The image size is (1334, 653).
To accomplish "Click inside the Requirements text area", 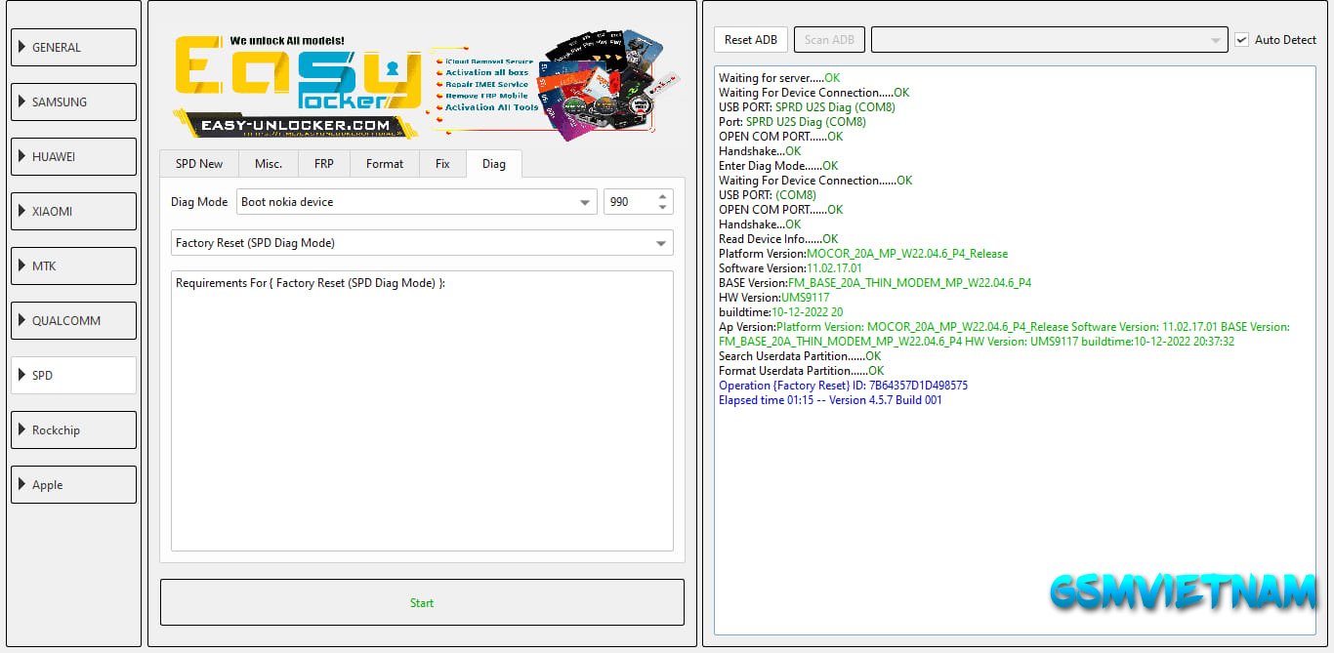I will (x=422, y=411).
